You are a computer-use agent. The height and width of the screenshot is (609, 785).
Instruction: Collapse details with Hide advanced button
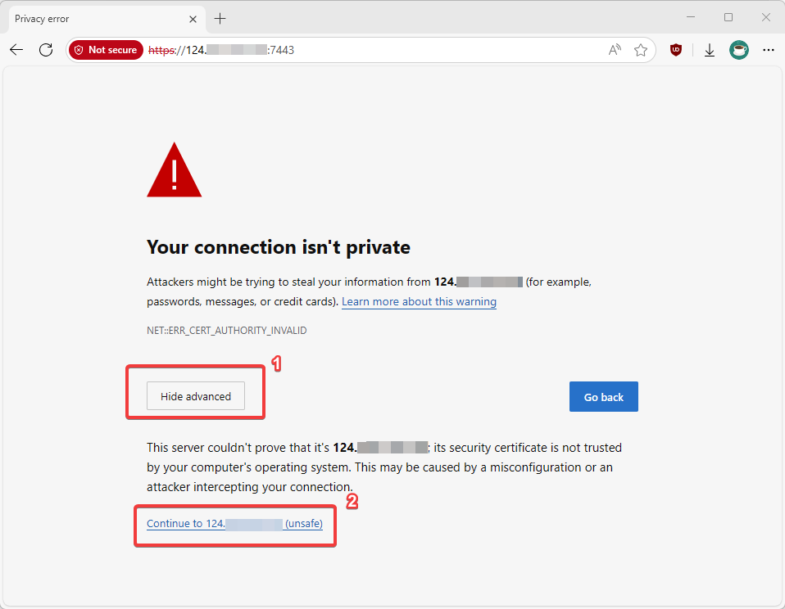tap(196, 396)
